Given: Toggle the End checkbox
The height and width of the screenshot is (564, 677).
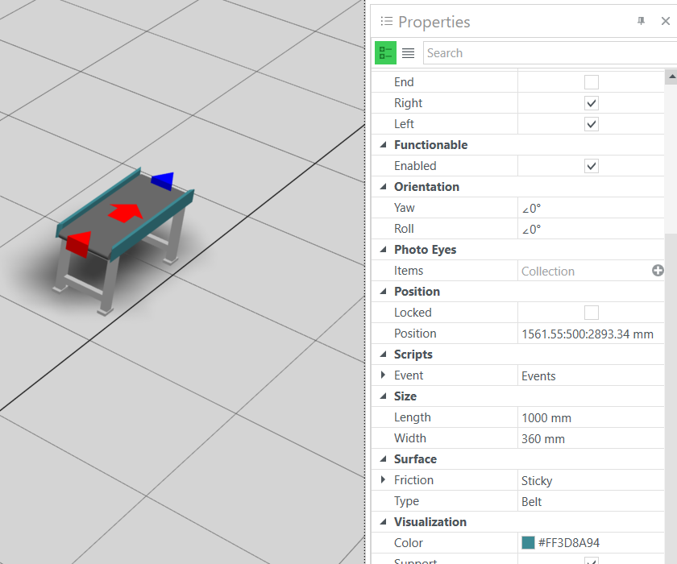Looking at the screenshot, I should click(x=591, y=82).
